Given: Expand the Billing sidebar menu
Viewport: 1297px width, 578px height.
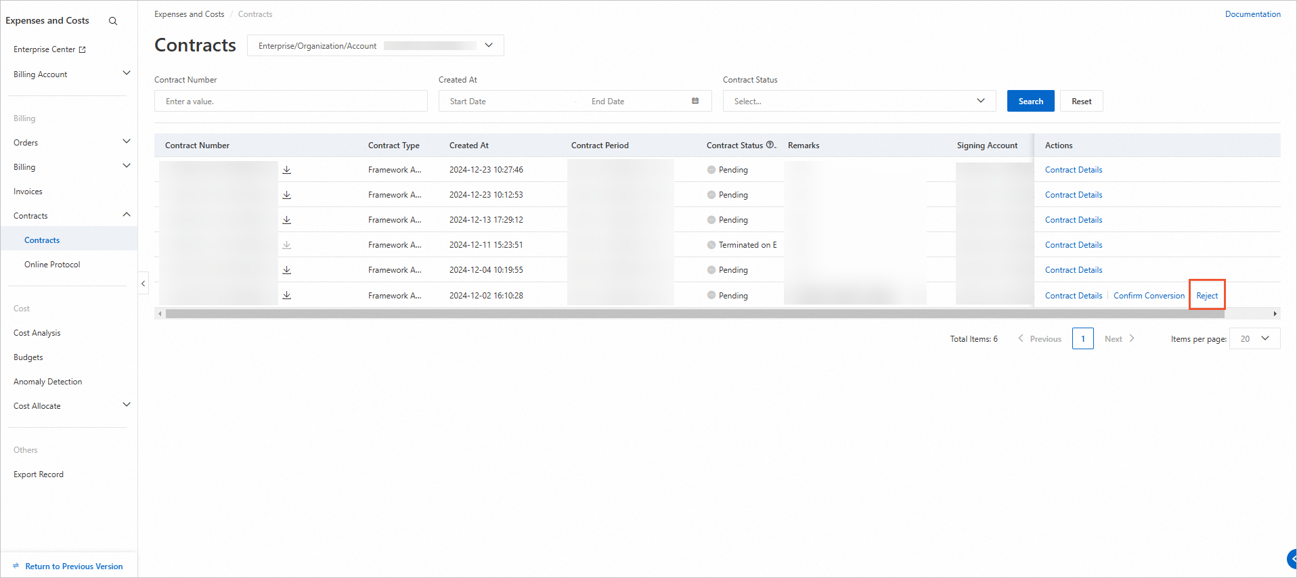Looking at the screenshot, I should (x=126, y=166).
